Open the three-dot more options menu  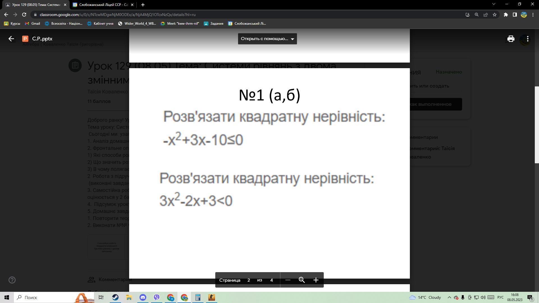(x=528, y=39)
